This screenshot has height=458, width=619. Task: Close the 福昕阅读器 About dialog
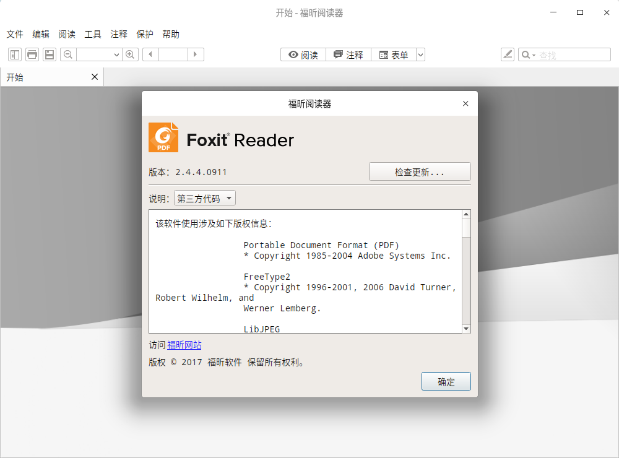(x=465, y=103)
